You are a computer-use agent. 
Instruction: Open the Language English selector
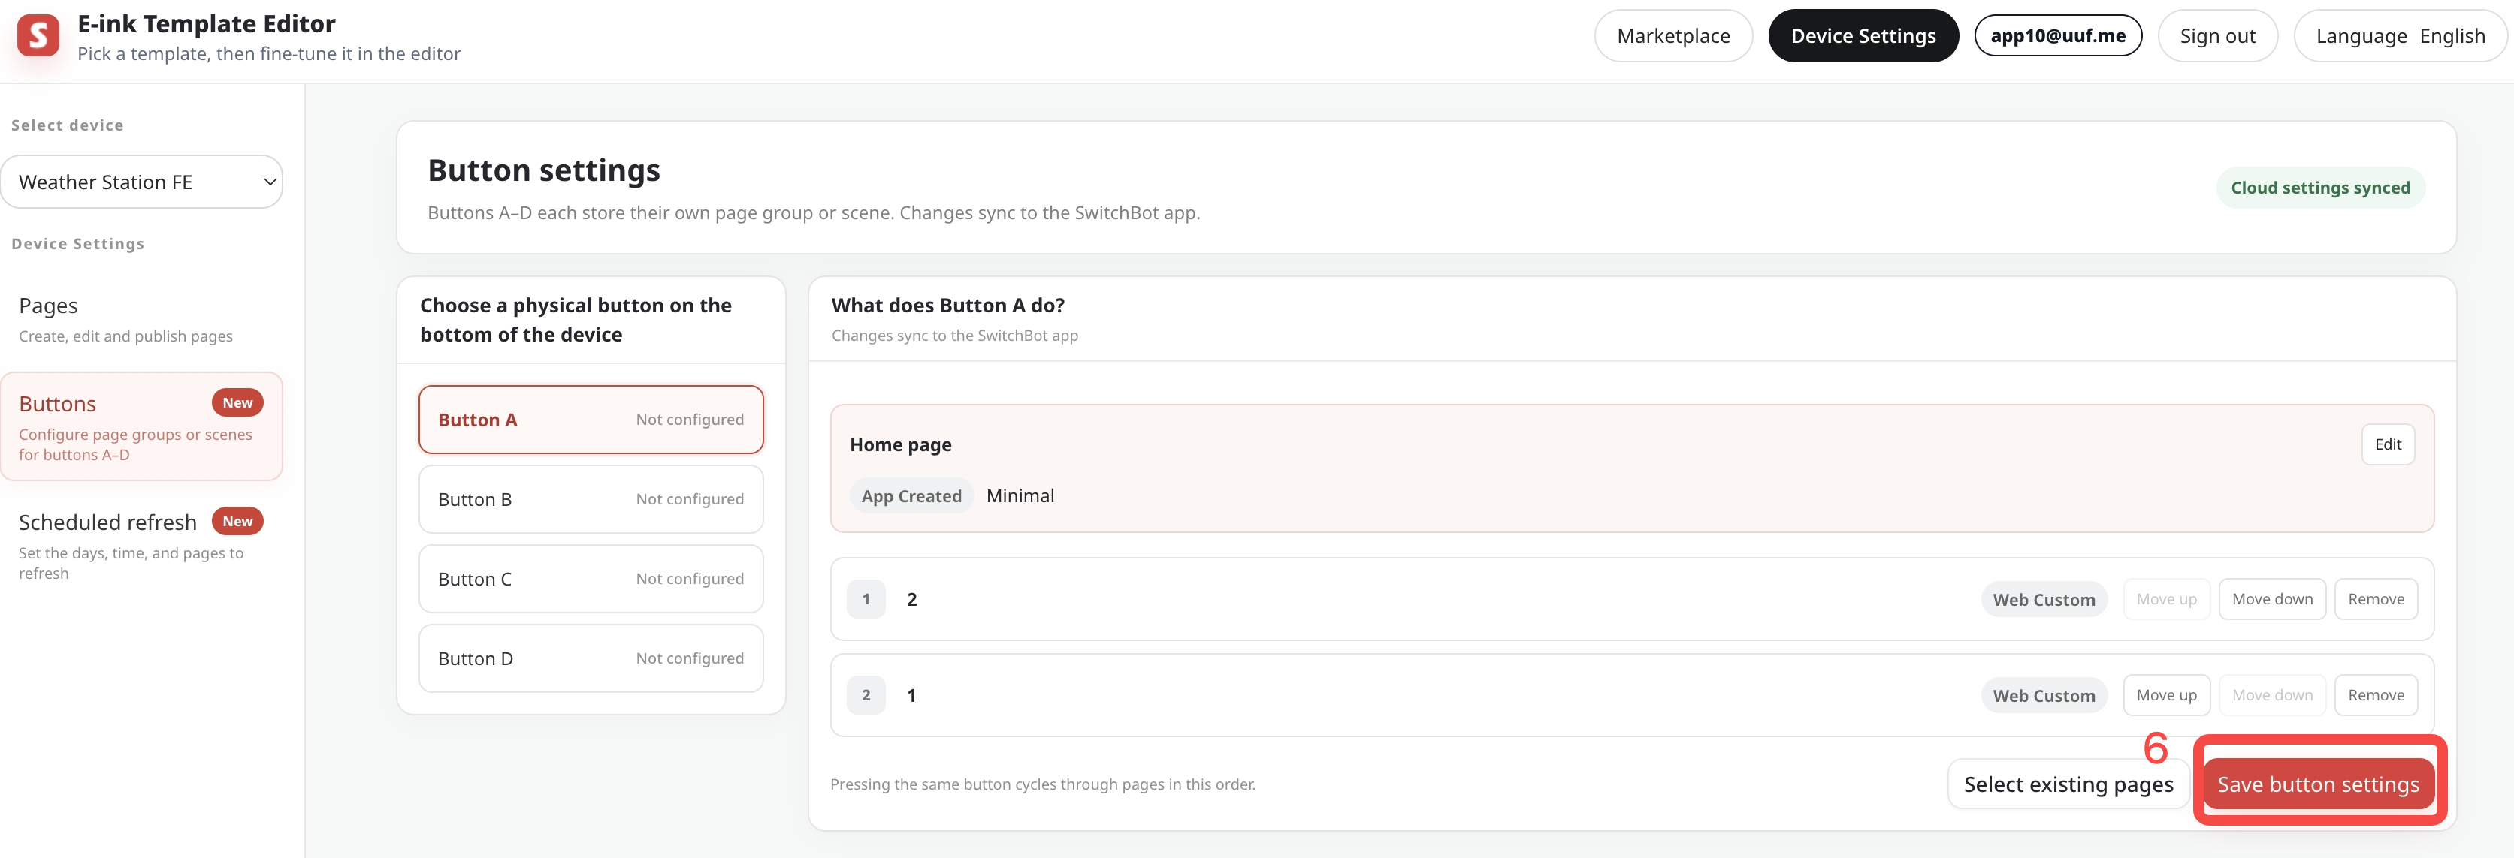click(2400, 36)
